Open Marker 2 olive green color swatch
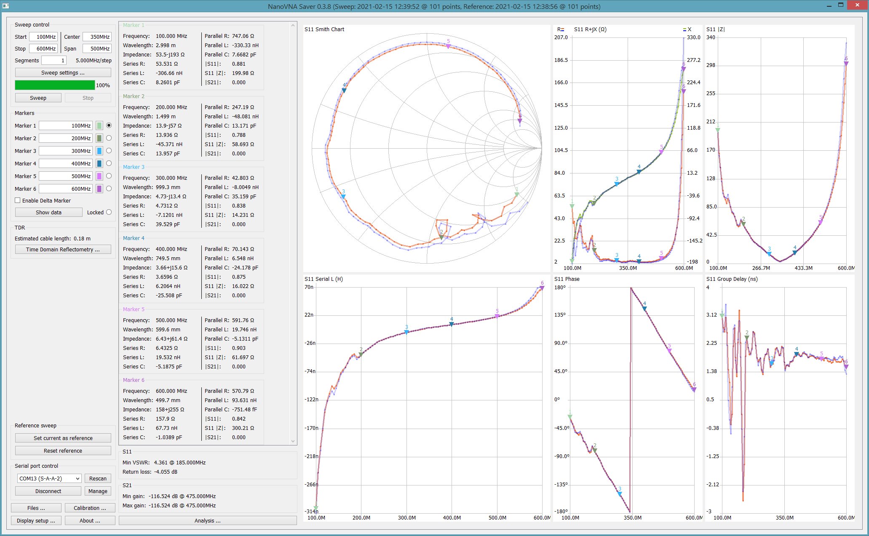 click(x=99, y=138)
